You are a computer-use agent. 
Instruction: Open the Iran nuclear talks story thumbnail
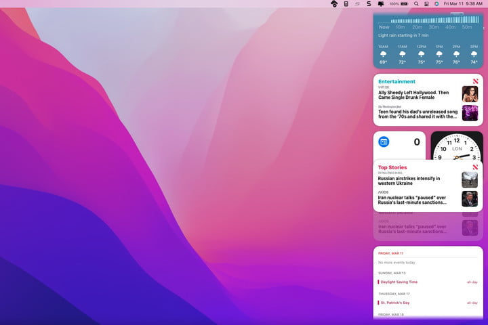tap(470, 199)
